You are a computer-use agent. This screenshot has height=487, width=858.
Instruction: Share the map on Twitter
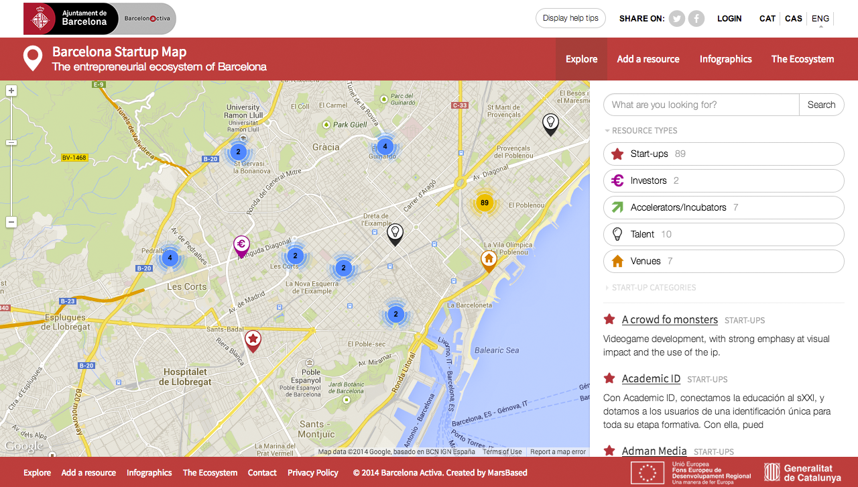pos(676,18)
